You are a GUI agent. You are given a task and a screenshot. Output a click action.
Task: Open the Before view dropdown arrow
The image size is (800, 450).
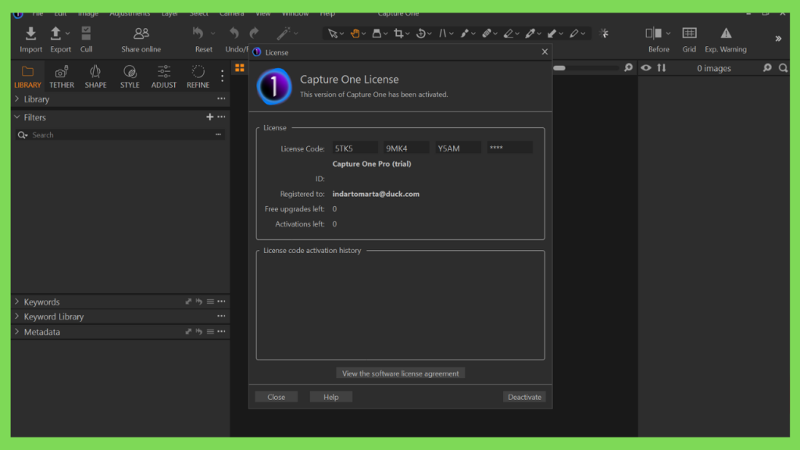668,34
